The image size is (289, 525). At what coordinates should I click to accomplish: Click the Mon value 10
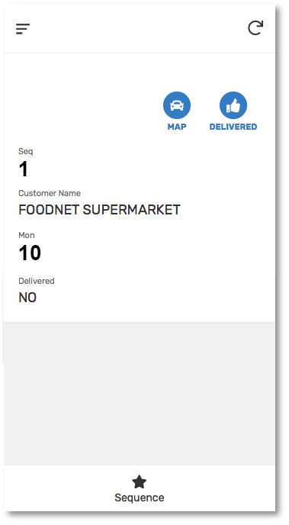coord(30,253)
